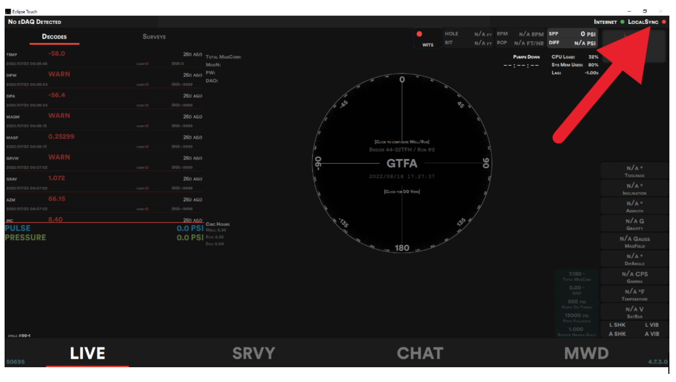
Task: Click the red LocalSync status dot
Action: pos(664,22)
